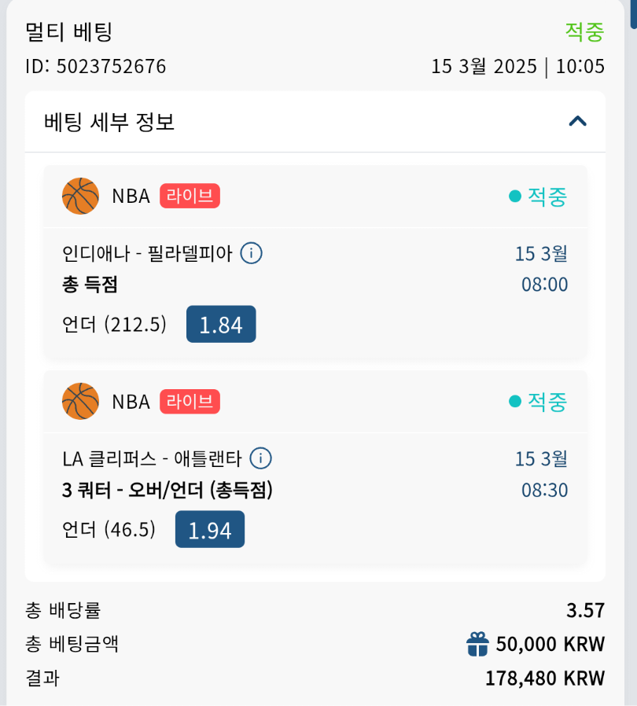Click the green 적중 status at top
Viewport: 637px width, 706px height.
[x=584, y=31]
